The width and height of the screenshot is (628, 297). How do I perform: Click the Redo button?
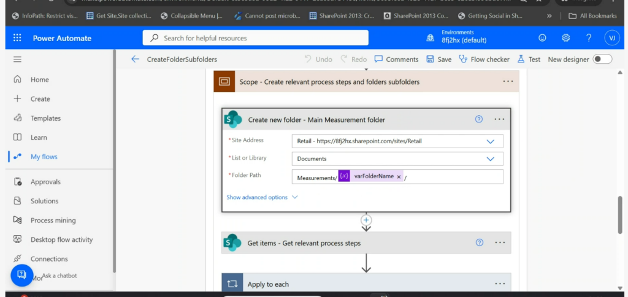(354, 59)
